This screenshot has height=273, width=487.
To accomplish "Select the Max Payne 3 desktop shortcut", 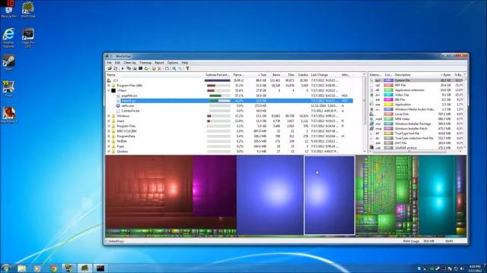I will pyautogui.click(x=8, y=115).
